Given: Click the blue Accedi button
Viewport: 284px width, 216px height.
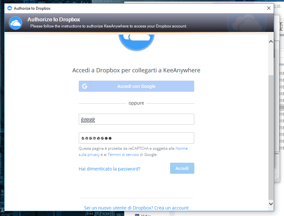Looking at the screenshot, I should pos(182,168).
